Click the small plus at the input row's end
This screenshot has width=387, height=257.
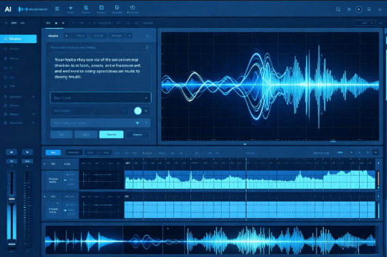click(x=147, y=123)
